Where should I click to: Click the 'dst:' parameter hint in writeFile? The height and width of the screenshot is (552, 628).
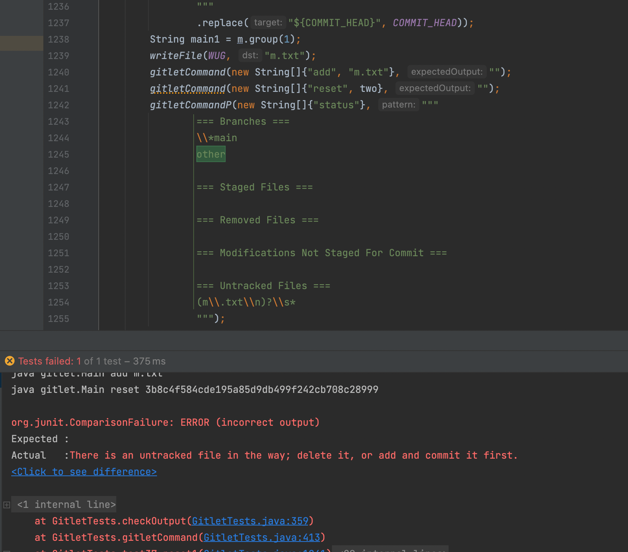pyautogui.click(x=250, y=56)
